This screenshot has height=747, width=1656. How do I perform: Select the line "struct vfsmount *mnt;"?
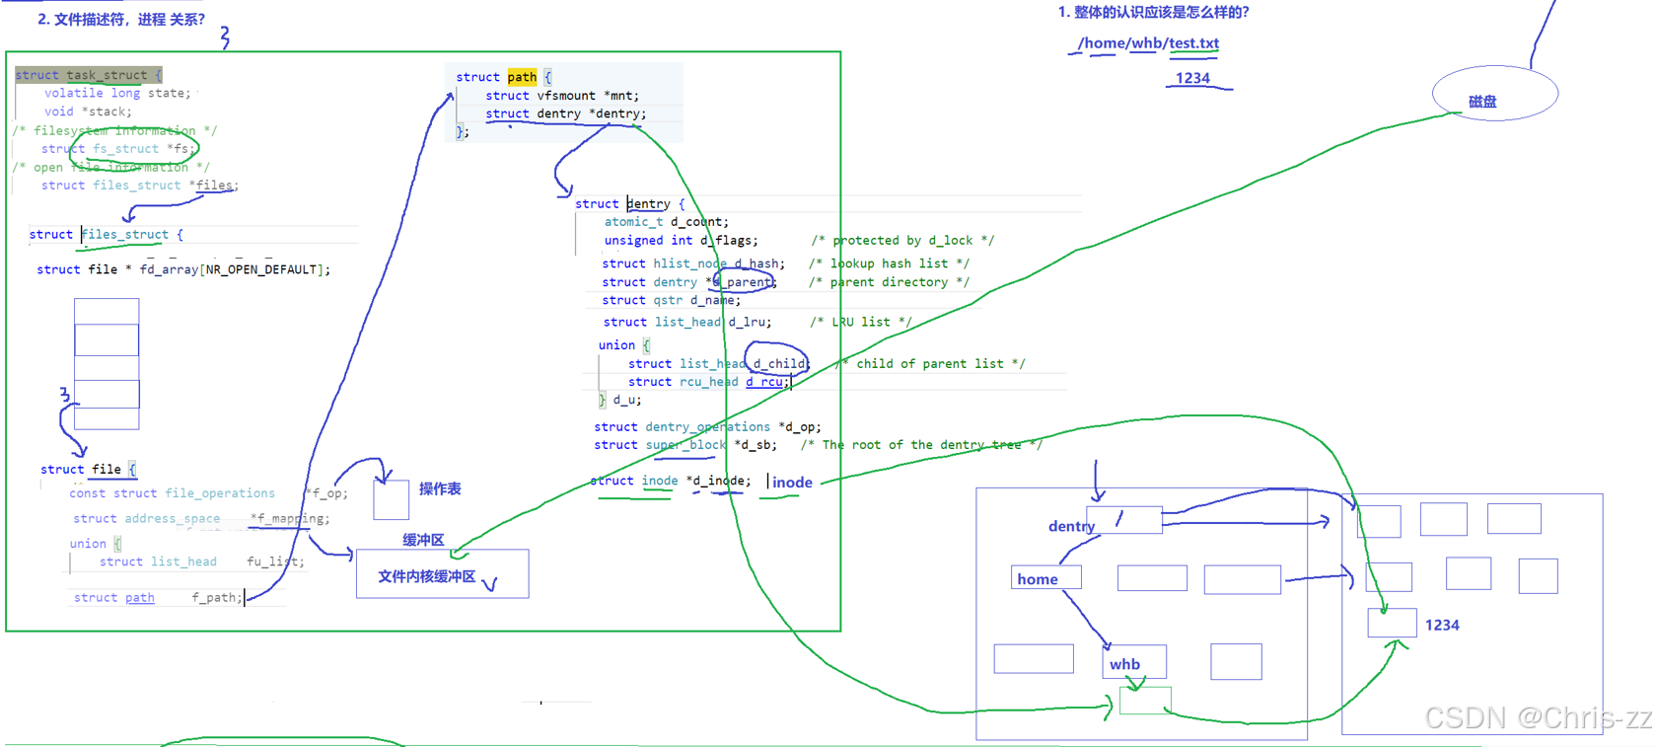pos(562,96)
